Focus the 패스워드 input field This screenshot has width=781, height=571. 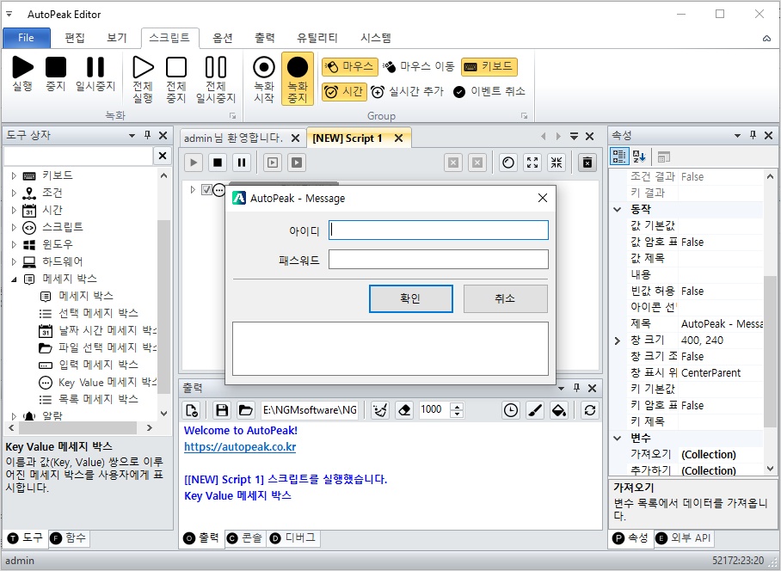point(439,260)
